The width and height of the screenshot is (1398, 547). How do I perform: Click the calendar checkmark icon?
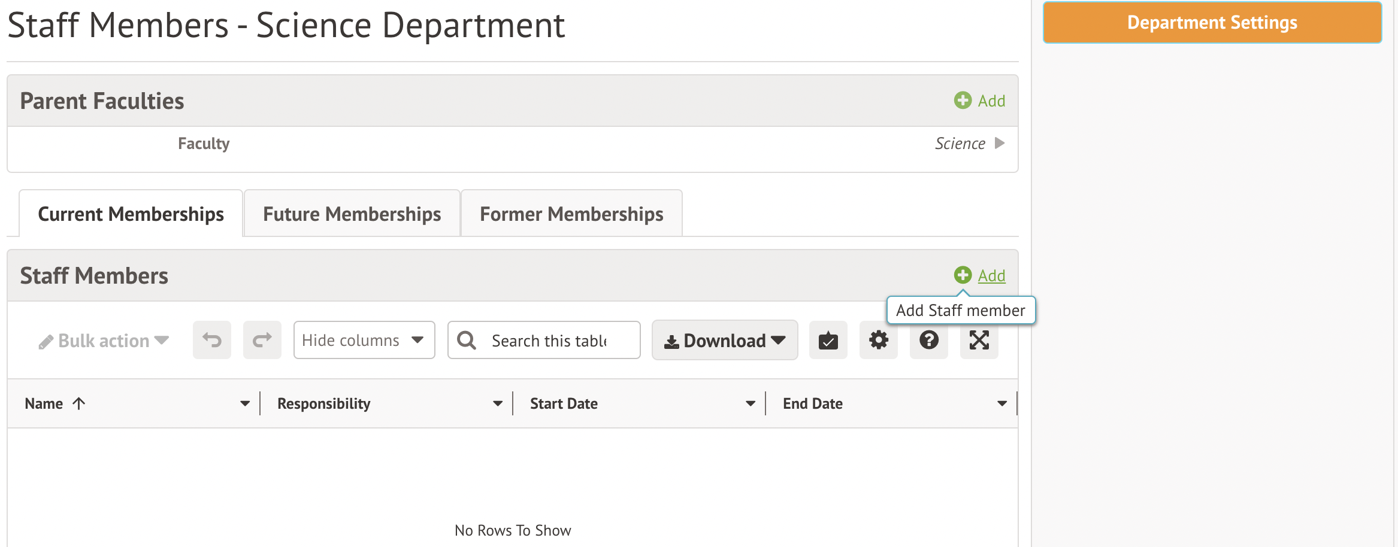coord(828,340)
